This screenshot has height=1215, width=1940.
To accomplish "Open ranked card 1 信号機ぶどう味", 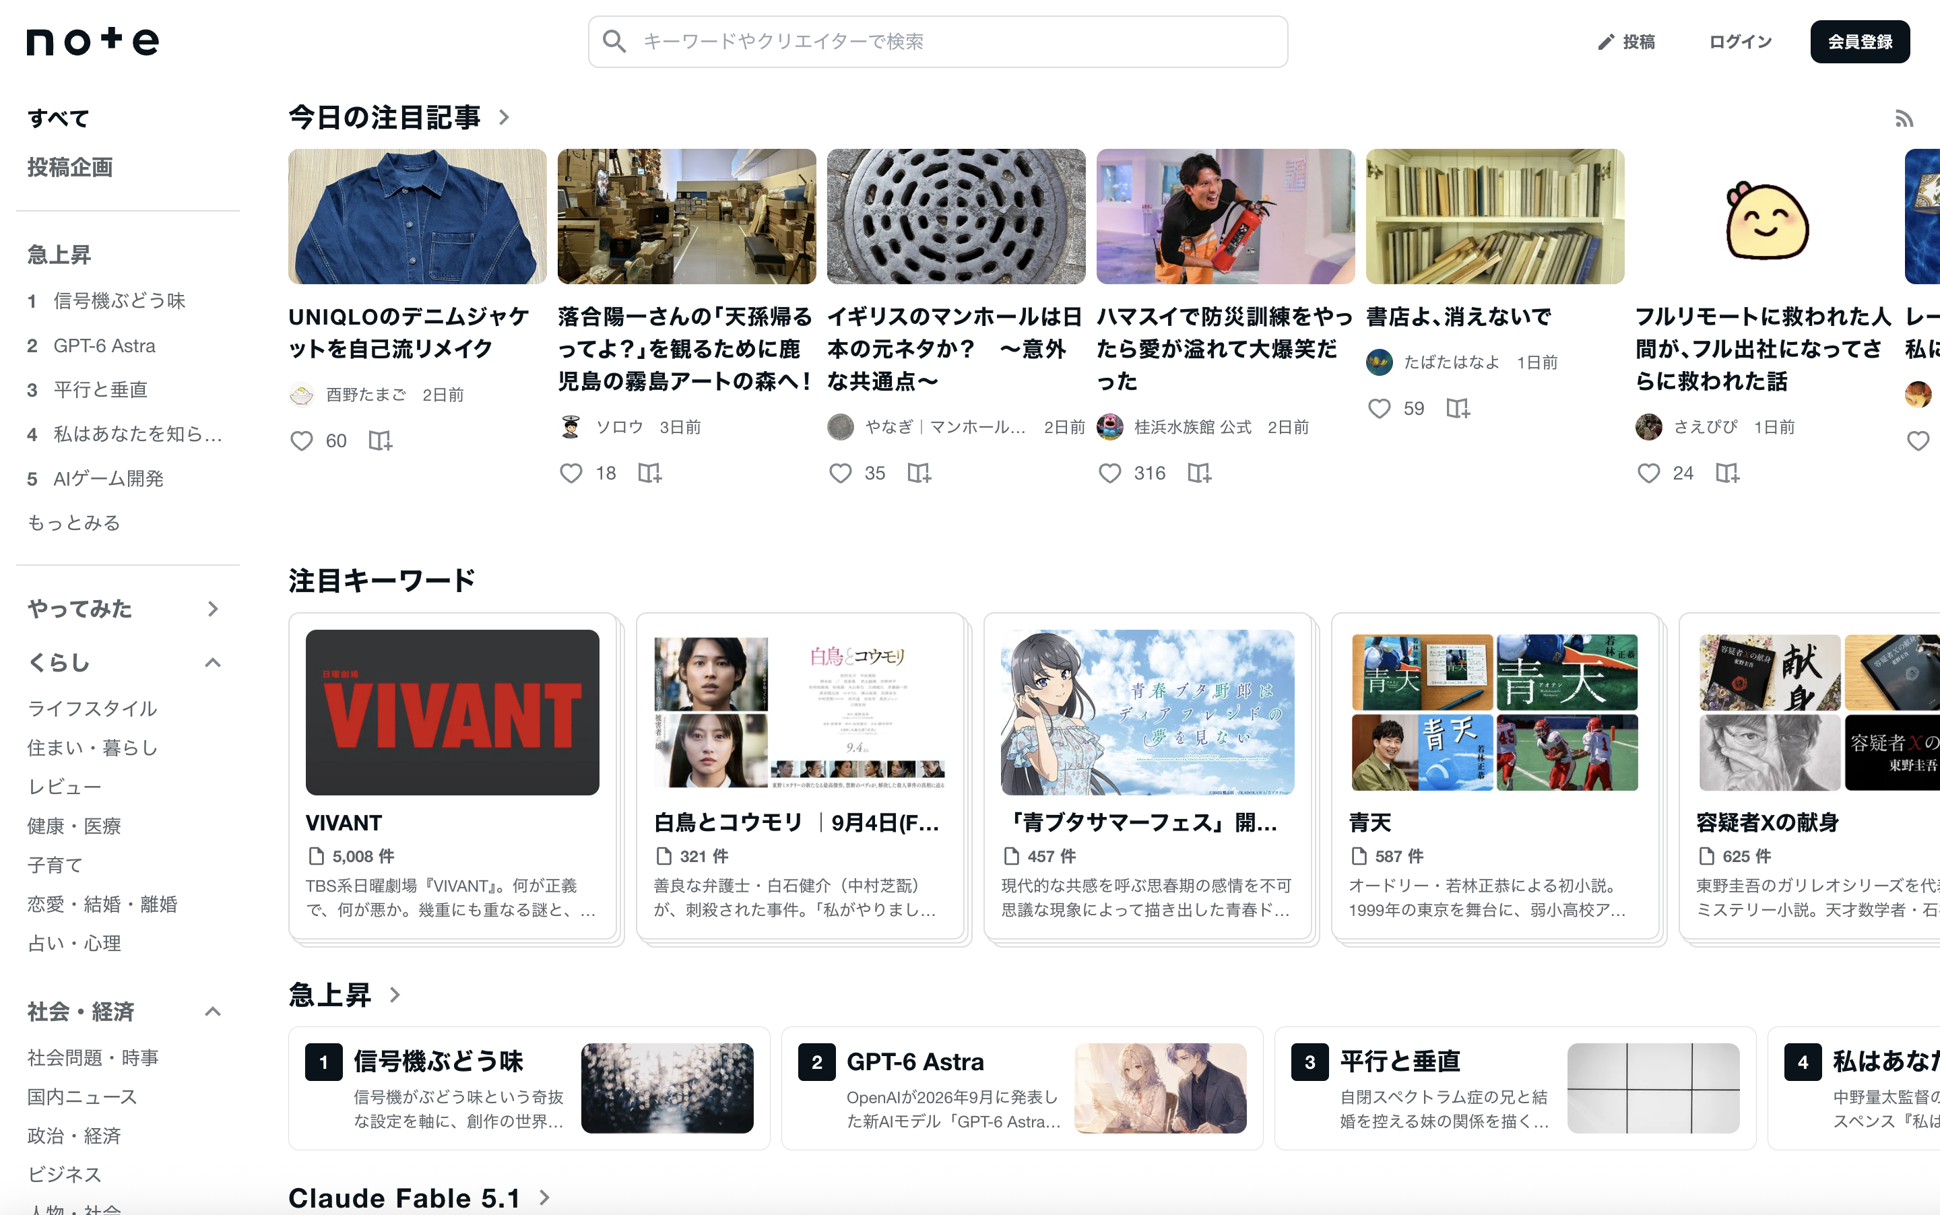I will (529, 1088).
